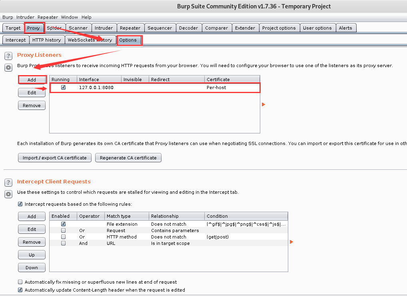This screenshot has height=296, width=407.
Task: Sort rules by Condition column header
Action: pyautogui.click(x=246, y=216)
